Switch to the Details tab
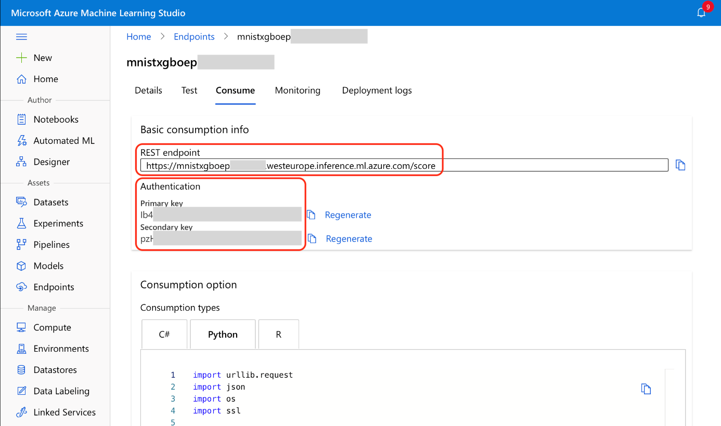 pyautogui.click(x=148, y=90)
